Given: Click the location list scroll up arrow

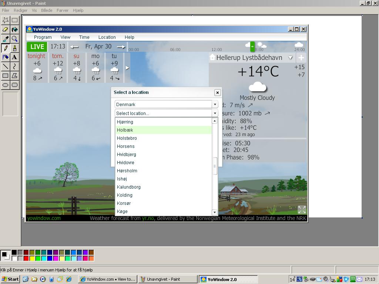Looking at the screenshot, I should [x=215, y=121].
